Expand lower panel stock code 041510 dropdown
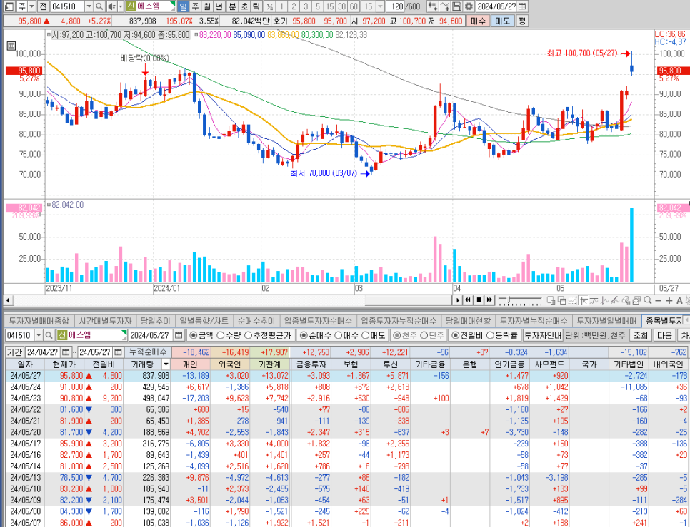The height and width of the screenshot is (527, 690). [x=39, y=335]
